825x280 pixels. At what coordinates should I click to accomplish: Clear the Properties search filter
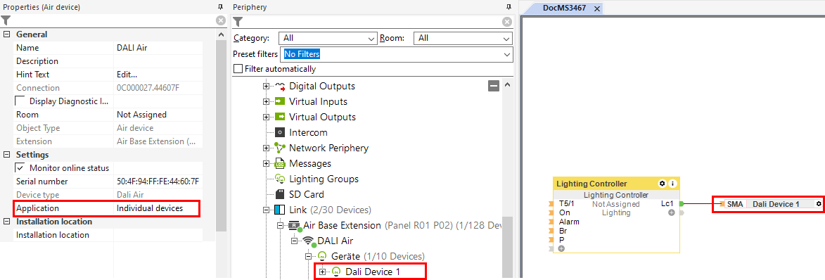pos(220,20)
